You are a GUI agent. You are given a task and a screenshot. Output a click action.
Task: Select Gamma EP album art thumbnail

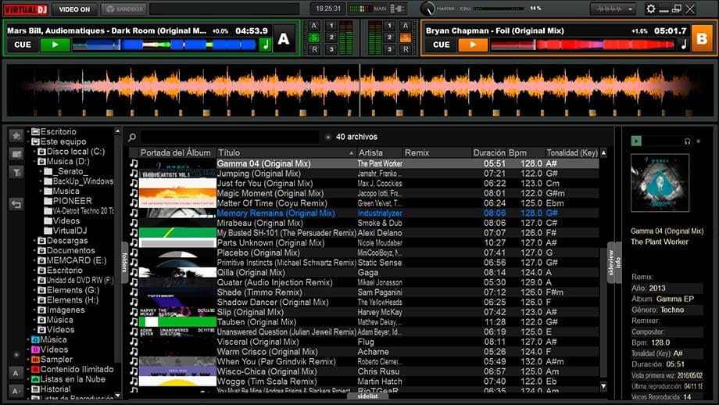(660, 182)
